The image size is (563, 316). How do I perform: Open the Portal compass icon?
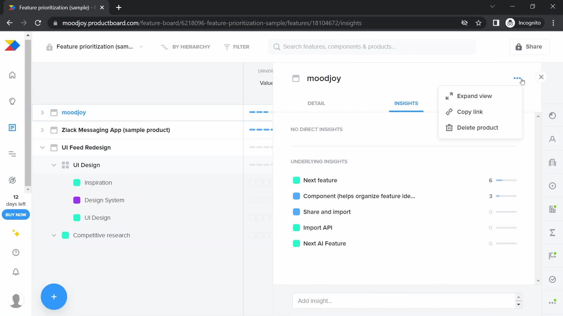tap(12, 180)
